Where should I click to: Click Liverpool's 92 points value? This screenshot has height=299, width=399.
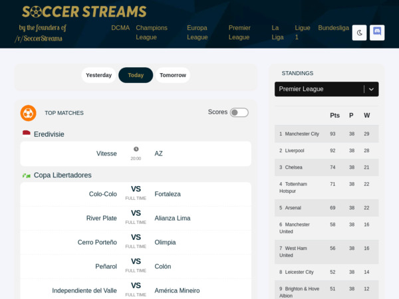332,151
